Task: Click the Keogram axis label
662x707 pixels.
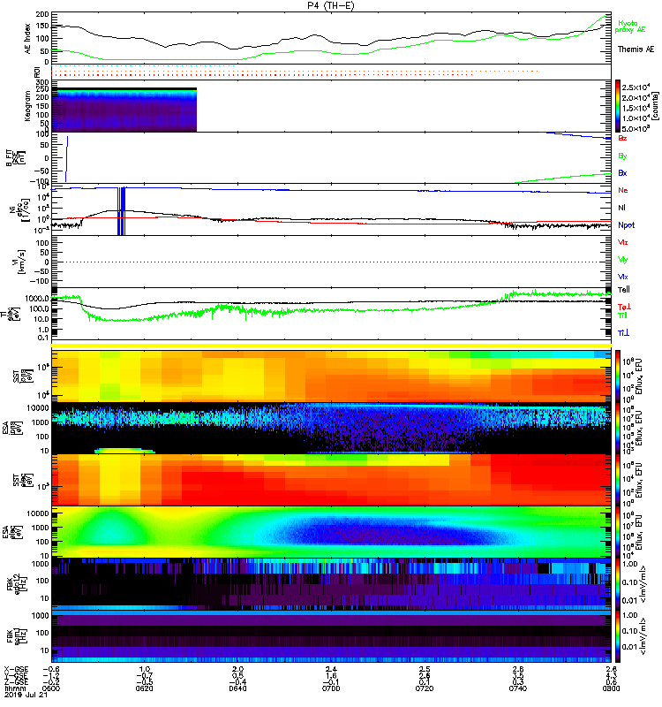Action: point(27,105)
